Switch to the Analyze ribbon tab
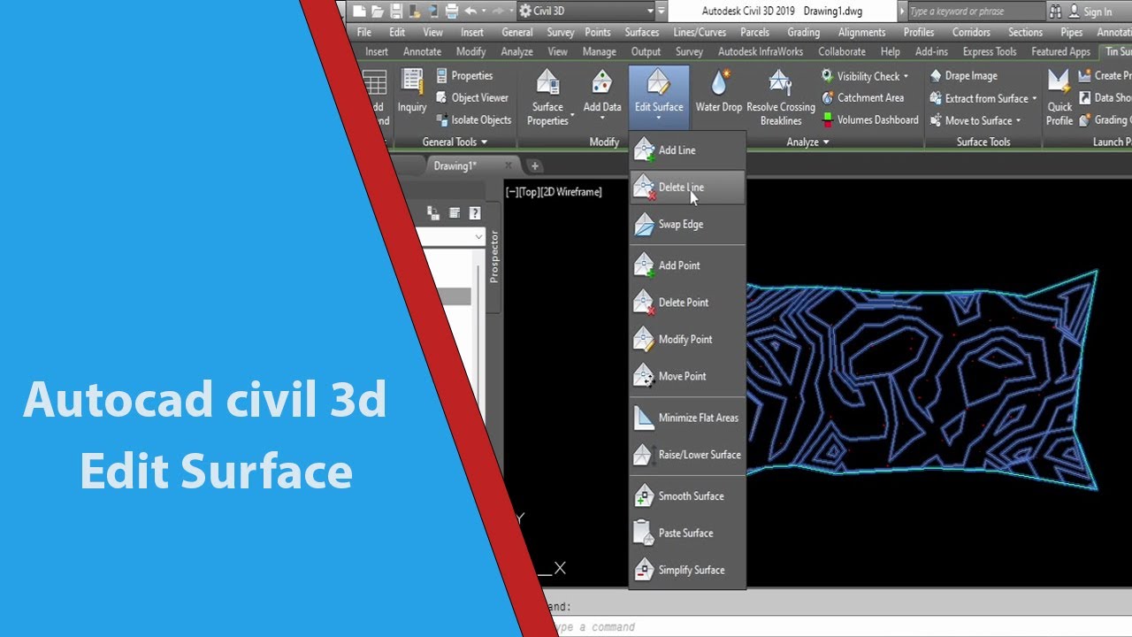 pos(516,51)
